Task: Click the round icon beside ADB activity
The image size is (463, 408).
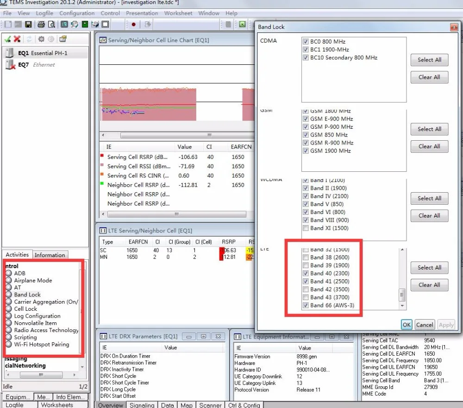Action: point(8,273)
